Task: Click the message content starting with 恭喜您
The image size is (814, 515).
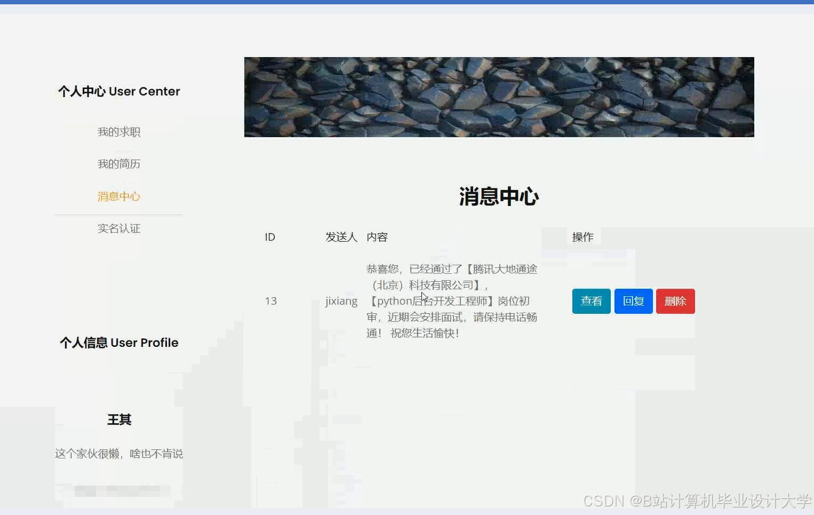Action: [452, 301]
